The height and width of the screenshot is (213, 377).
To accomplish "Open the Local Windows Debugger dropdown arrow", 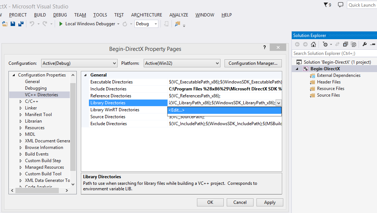I will (118, 24).
